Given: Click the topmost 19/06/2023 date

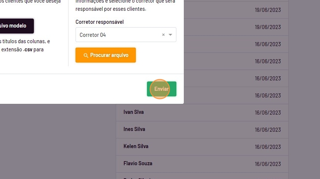Looking at the screenshot, I should (268, 10).
